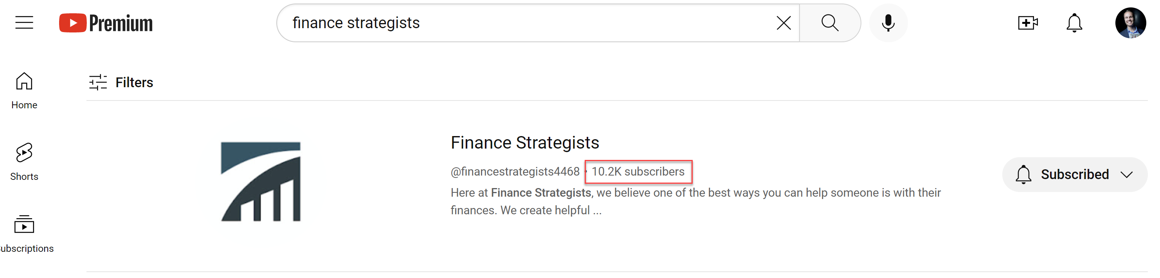Click the bell inside the Subscribed button
Viewport: 1160px width, 278px height.
pyautogui.click(x=1023, y=174)
